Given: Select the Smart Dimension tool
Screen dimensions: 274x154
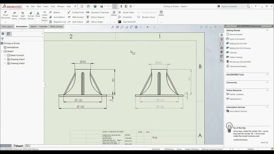Looking at the screenshot, I should pos(6,15).
